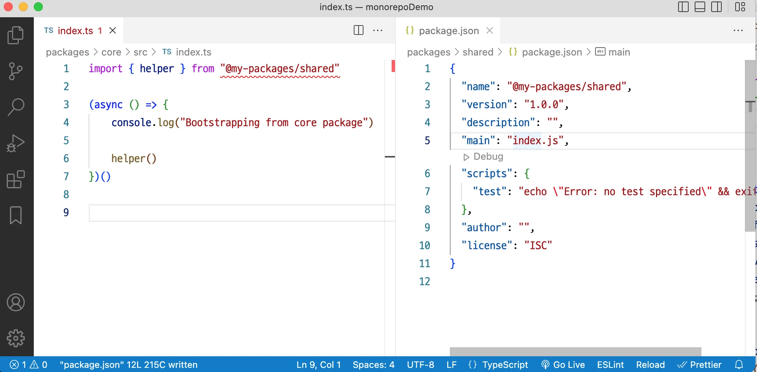Open the Extensions view
757x372 pixels.
[x=16, y=179]
